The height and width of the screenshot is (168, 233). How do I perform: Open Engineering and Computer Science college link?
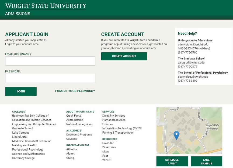tap(34, 124)
